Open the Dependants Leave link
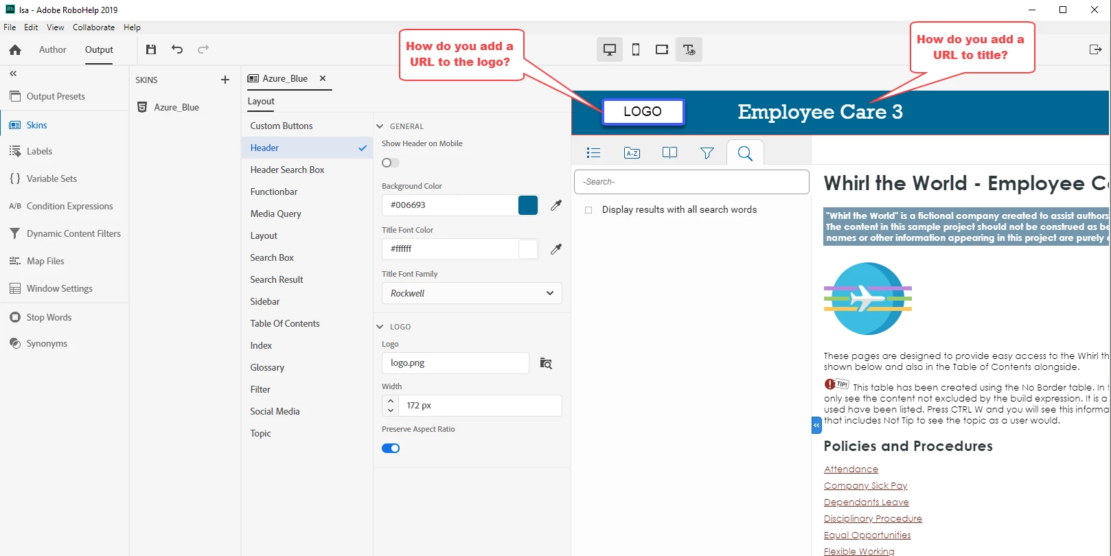 866,502
